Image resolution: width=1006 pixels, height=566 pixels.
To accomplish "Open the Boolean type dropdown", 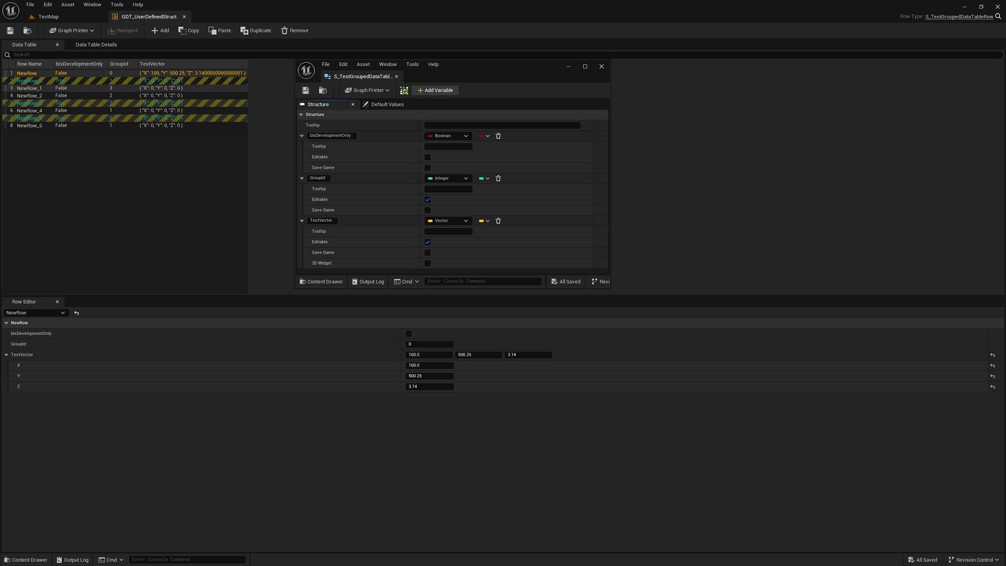I will pos(448,136).
